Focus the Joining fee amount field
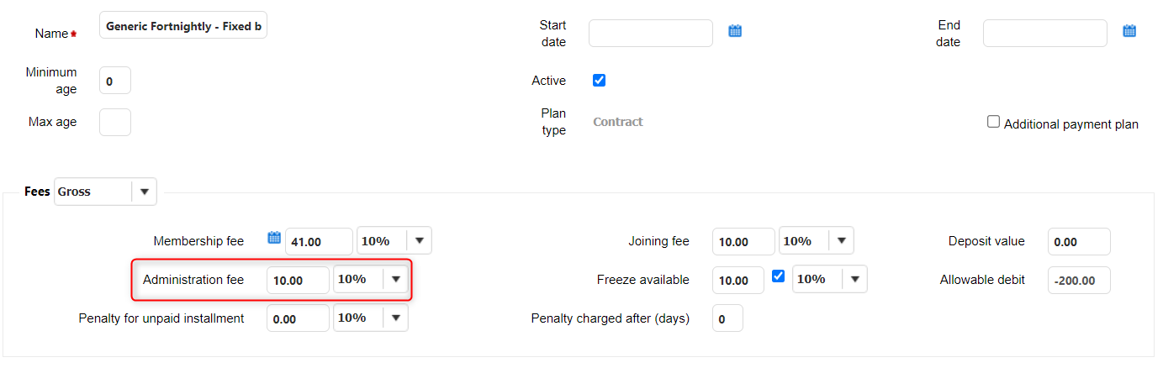Screen dimensions: 1163x368 pos(743,242)
